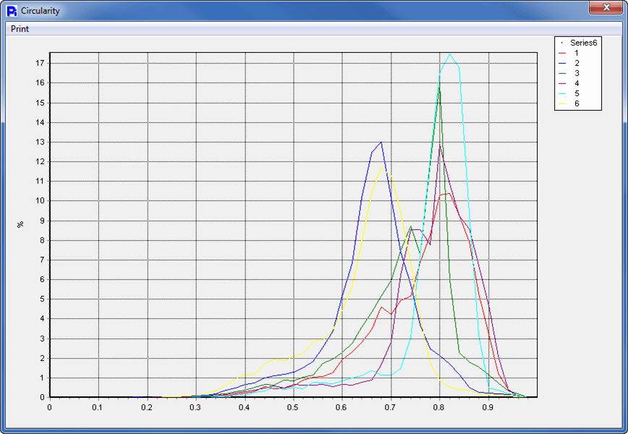Select legend entry 3 green line

coord(569,73)
